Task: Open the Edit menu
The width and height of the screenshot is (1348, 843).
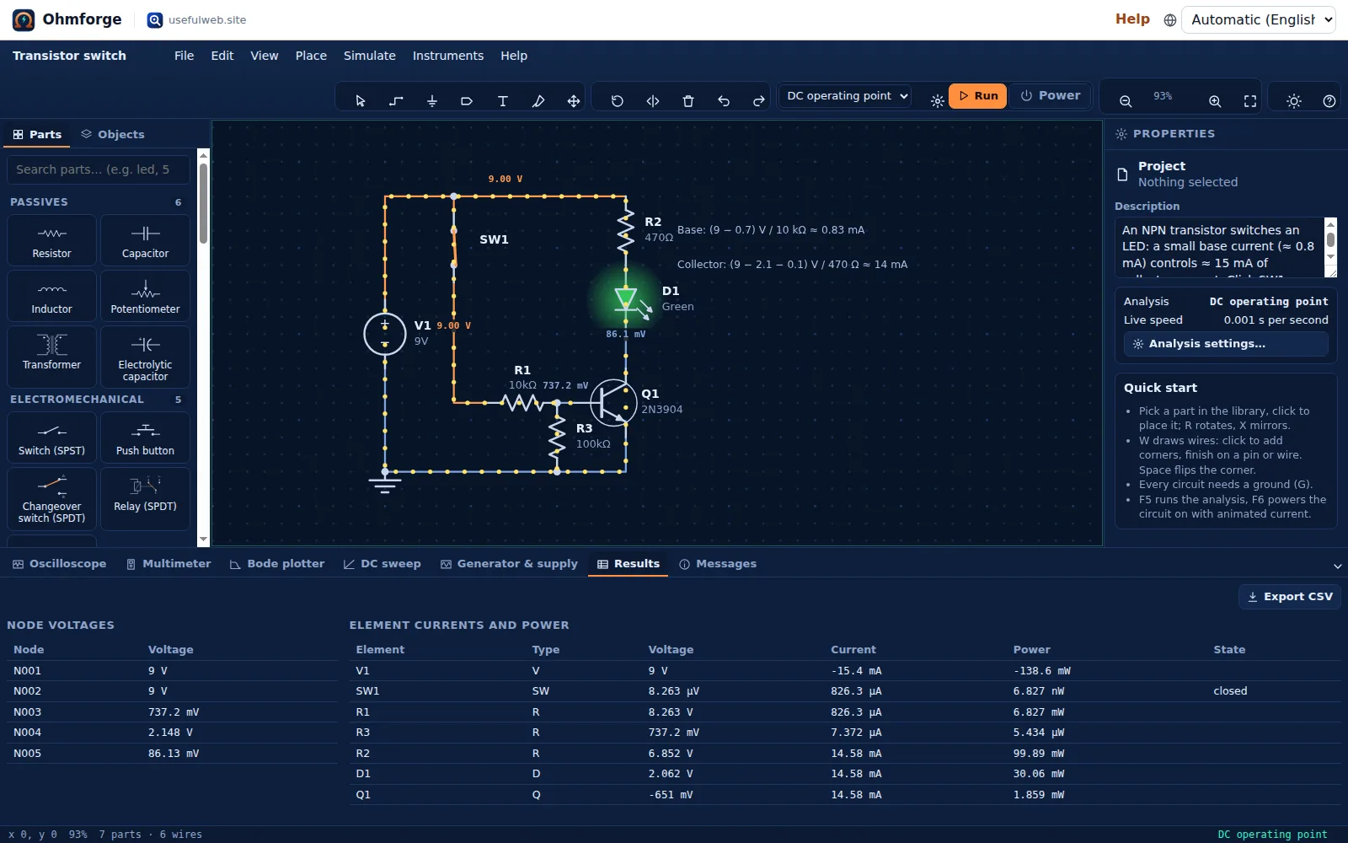Action: click(222, 56)
